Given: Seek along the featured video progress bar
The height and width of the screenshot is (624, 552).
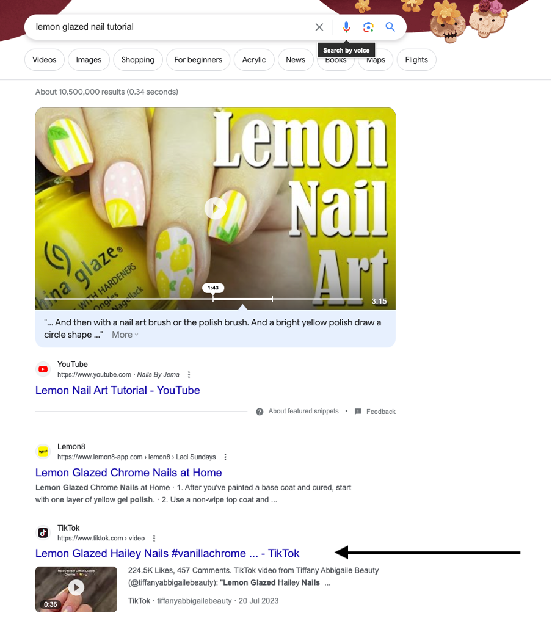Looking at the screenshot, I should tap(203, 299).
